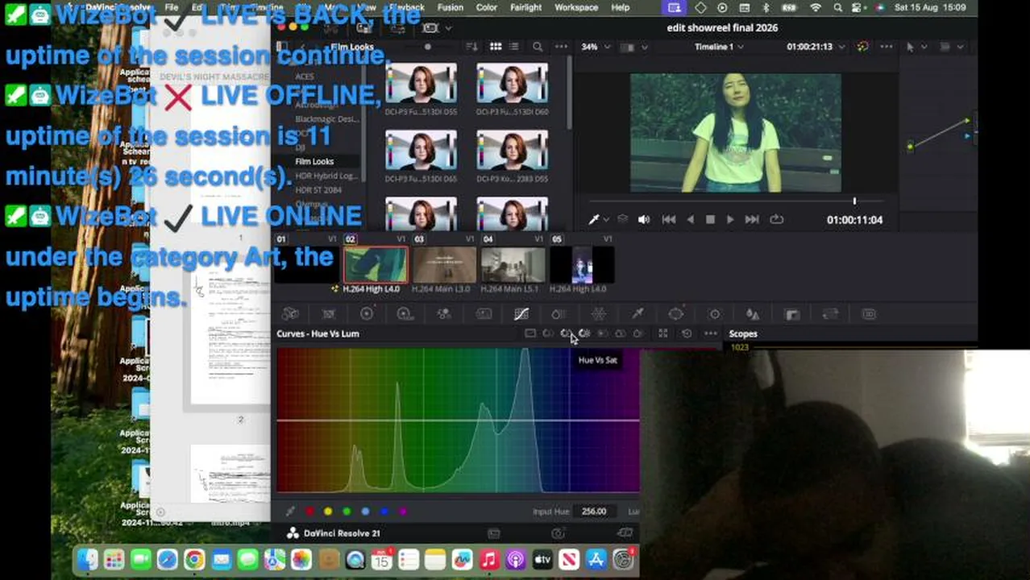The width and height of the screenshot is (1030, 580).
Task: Toggle loop playback in viewer
Action: 776,219
